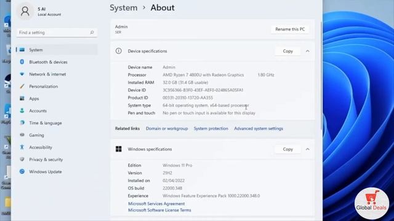Click the Time & language globe icon

(22, 123)
